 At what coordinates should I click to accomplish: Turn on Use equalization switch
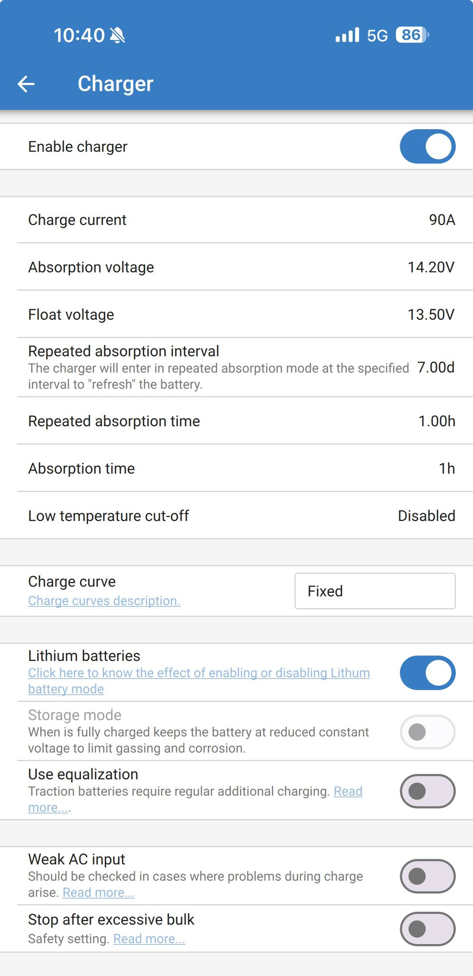(x=427, y=791)
